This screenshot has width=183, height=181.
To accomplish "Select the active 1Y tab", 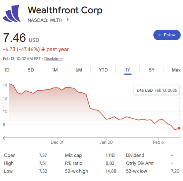I will point(128,70).
